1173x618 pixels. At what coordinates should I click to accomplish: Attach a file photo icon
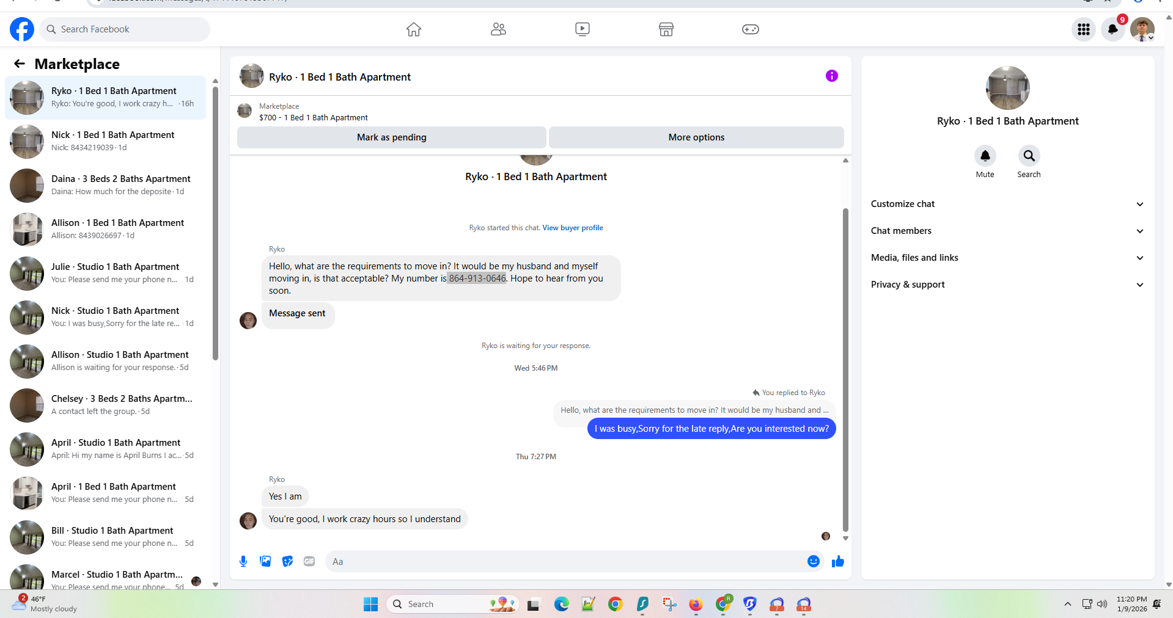265,561
